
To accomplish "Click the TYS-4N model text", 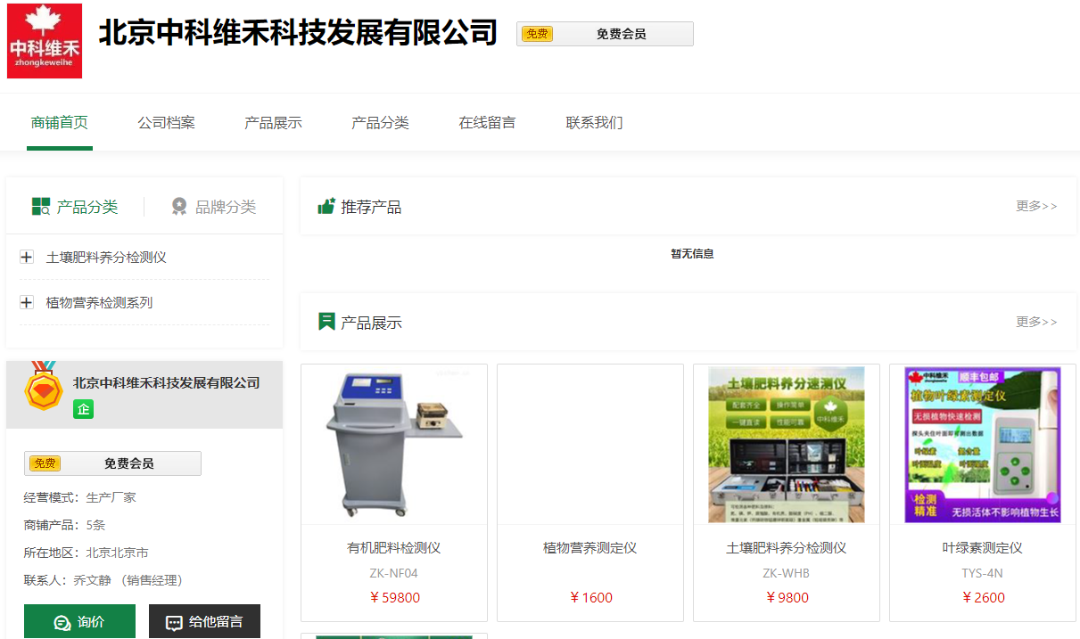I will (x=983, y=573).
